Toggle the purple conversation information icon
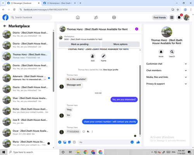The width and height of the screenshot is (194, 155). coord(137,29)
